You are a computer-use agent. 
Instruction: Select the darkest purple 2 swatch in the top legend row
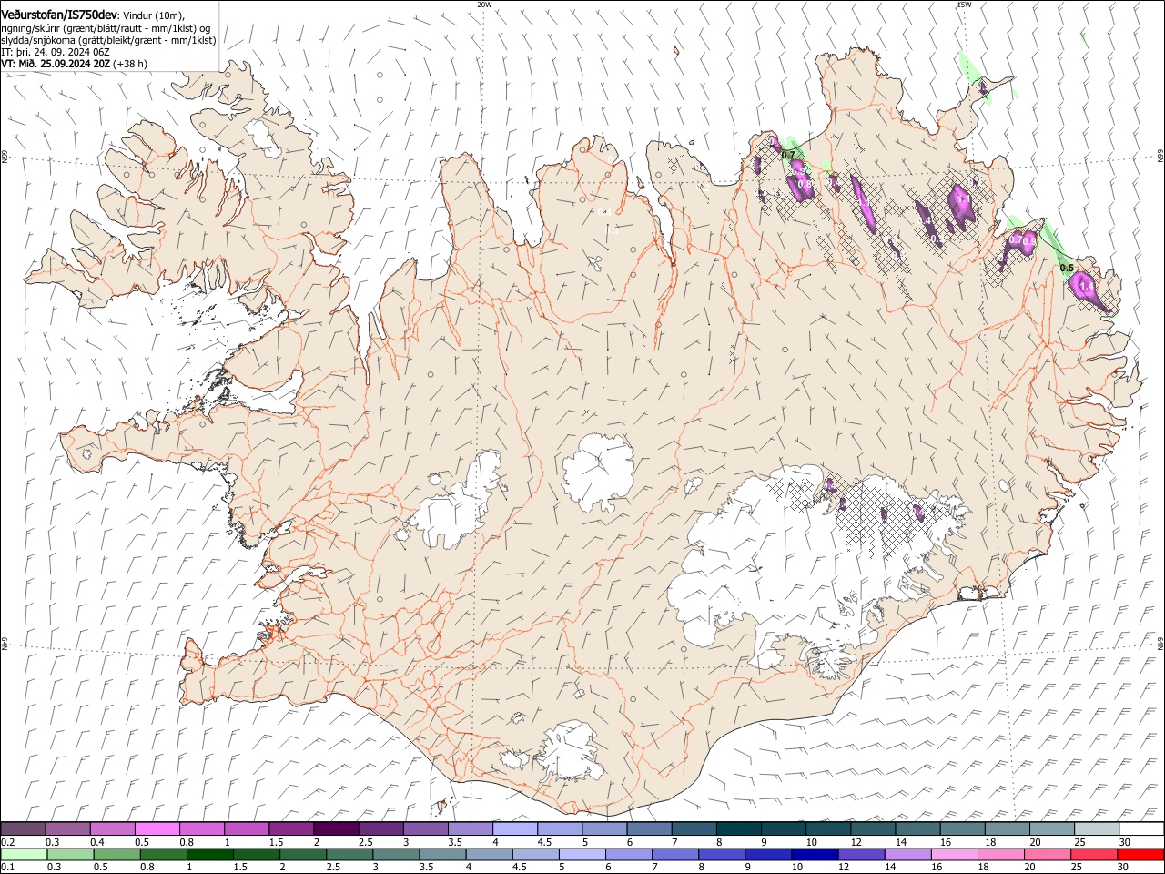(x=335, y=829)
